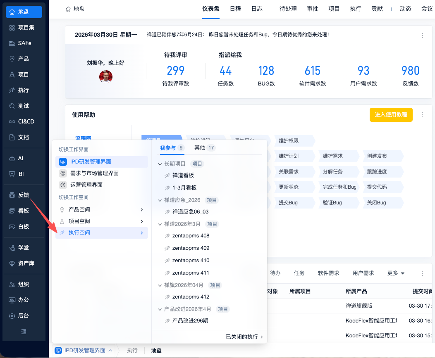The width and height of the screenshot is (435, 358).
Task: Click the 维护权限 help step
Action: 294,141
